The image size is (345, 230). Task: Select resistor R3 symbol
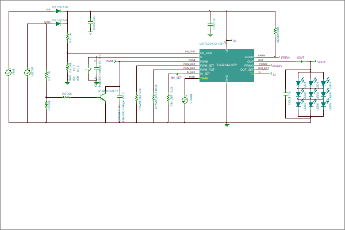pos(67,37)
